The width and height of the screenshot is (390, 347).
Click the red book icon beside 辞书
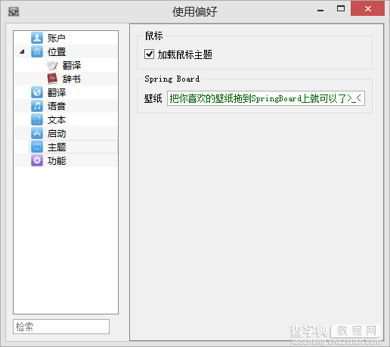click(52, 79)
